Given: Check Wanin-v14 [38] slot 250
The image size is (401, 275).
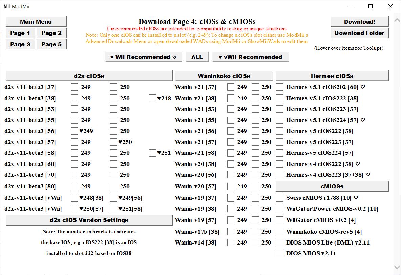Looking at the screenshot, I should [255, 242].
